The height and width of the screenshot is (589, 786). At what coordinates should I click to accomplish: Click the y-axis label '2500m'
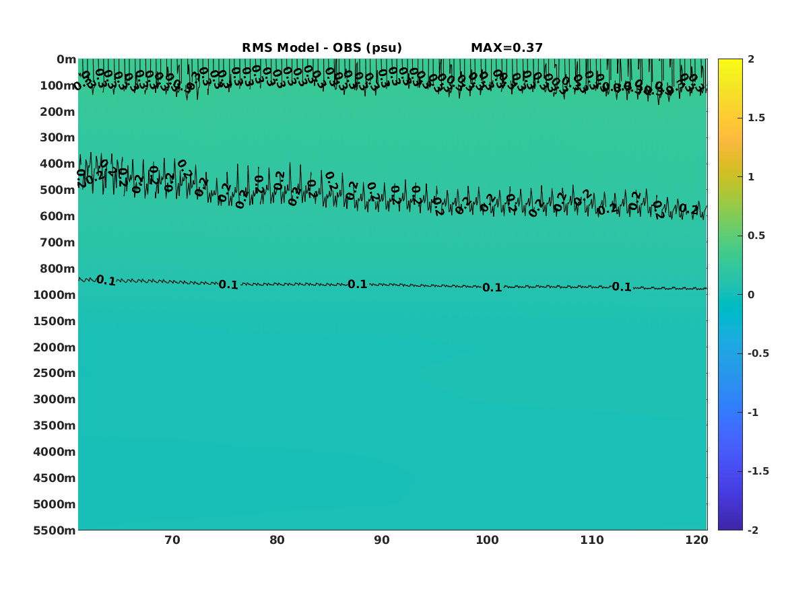pyautogui.click(x=55, y=373)
